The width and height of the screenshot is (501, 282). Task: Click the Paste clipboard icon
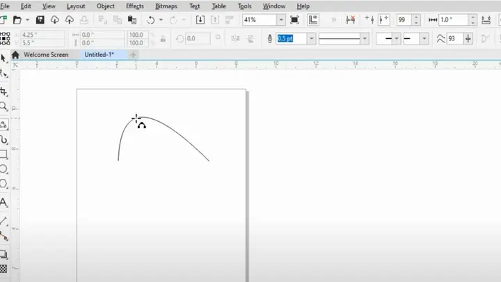click(x=132, y=19)
